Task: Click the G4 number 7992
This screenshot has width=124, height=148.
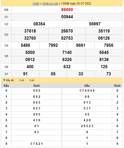Action: (53, 45)
